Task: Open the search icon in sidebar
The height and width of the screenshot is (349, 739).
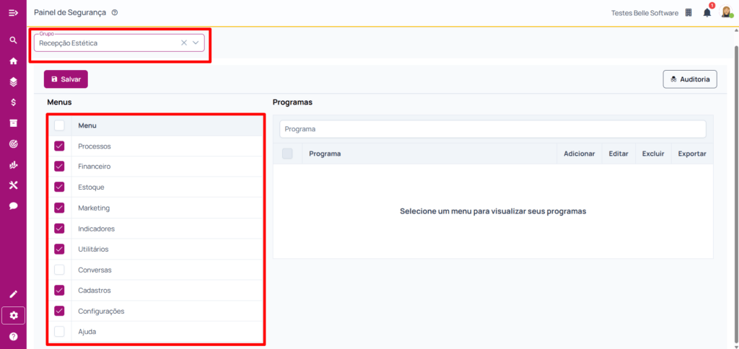Action: click(x=13, y=40)
